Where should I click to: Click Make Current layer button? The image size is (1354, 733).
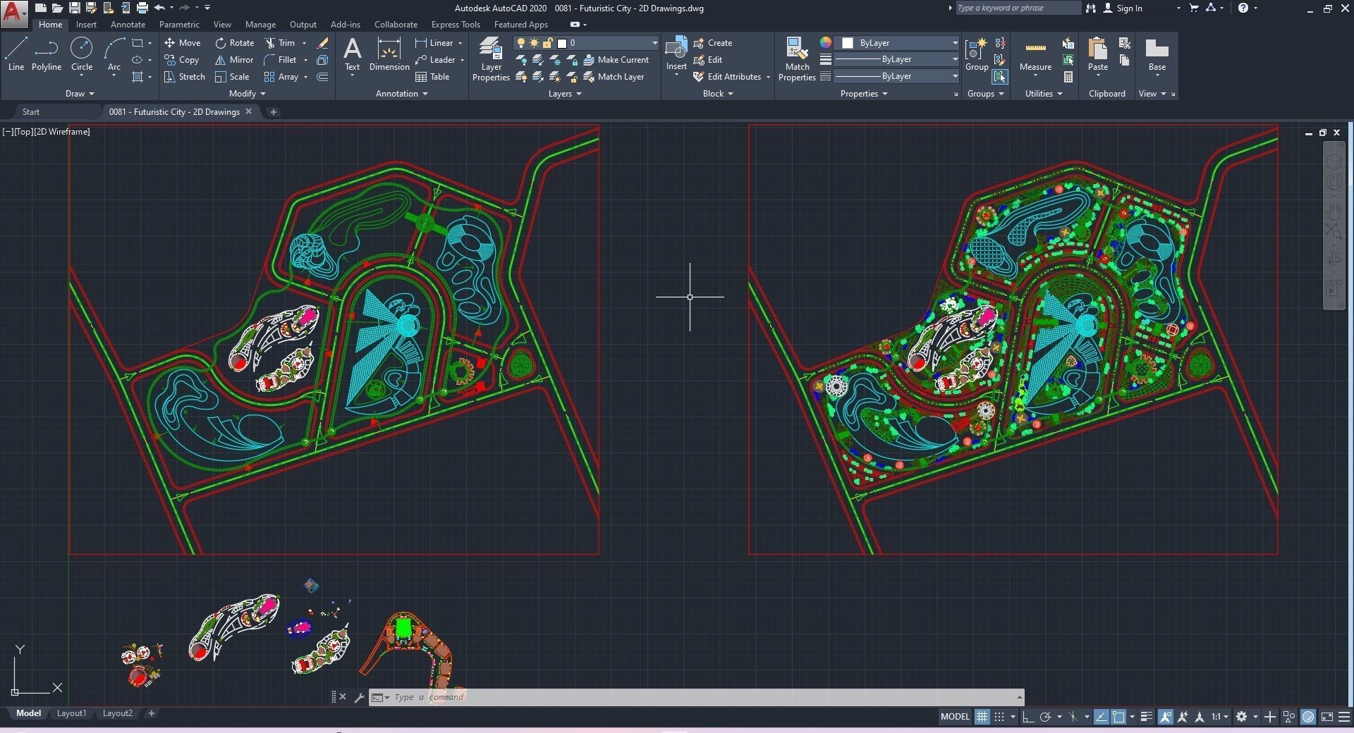pyautogui.click(x=616, y=60)
